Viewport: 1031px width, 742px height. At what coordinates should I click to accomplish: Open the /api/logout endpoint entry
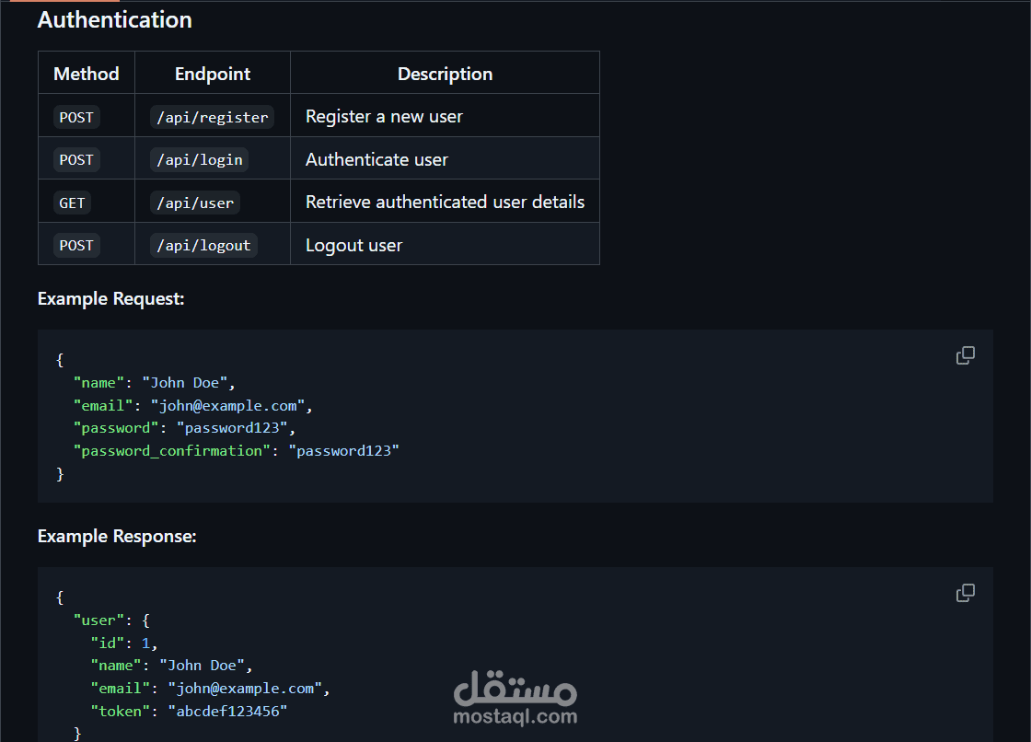(203, 245)
